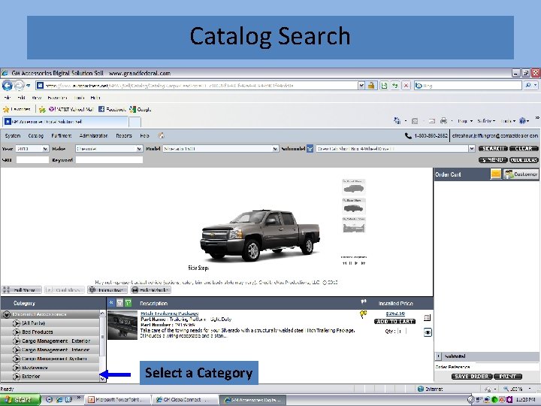Select the middle vehicle view thumbnail
The image size is (541, 406).
pos(354,207)
